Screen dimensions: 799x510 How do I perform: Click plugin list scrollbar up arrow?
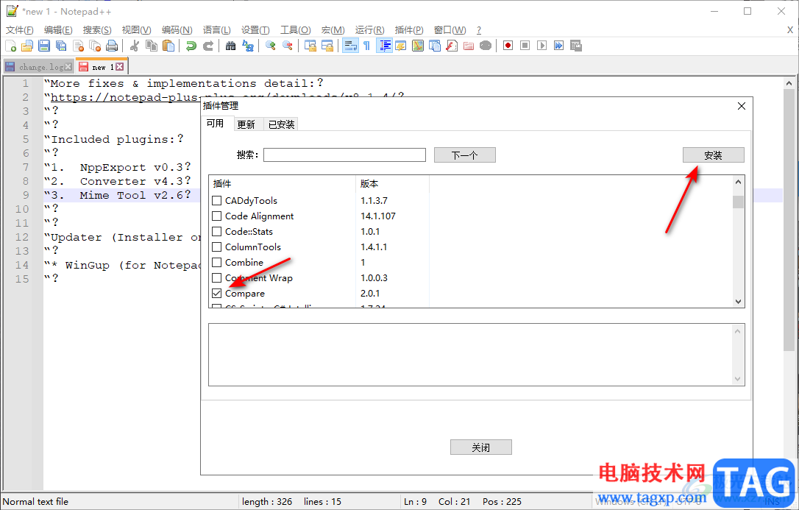coord(739,182)
